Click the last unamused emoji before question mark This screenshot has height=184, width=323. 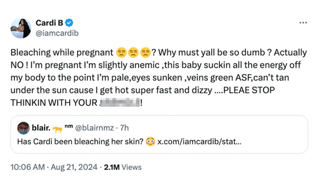(144, 53)
